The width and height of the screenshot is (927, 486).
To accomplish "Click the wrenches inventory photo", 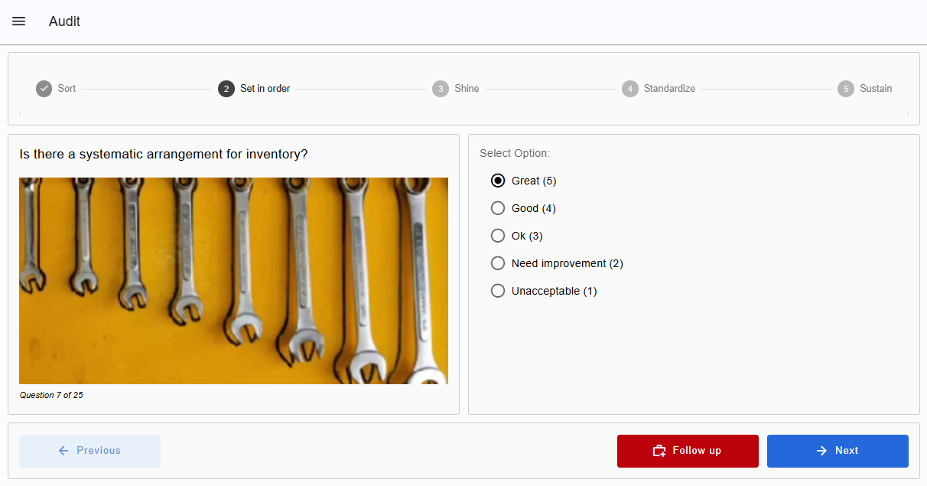I will pos(233,281).
